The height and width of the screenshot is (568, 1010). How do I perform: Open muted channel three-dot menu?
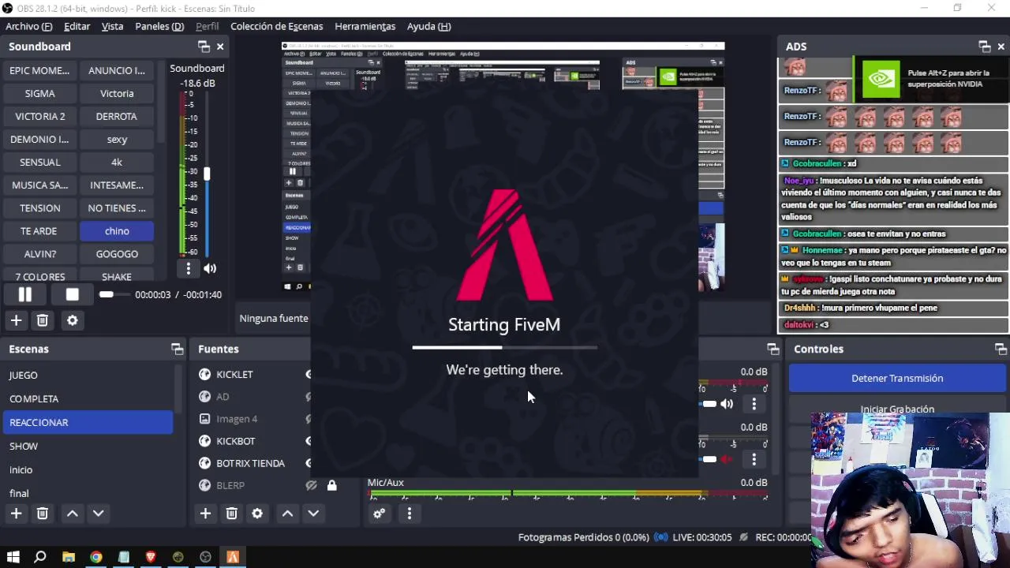tap(754, 459)
